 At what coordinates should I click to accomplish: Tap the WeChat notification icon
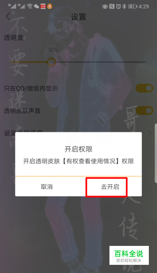(x=36, y=7)
